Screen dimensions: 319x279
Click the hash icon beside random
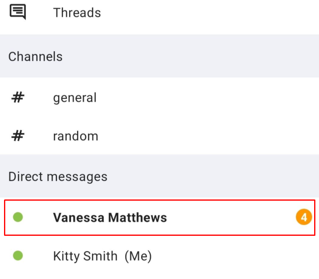(18, 136)
